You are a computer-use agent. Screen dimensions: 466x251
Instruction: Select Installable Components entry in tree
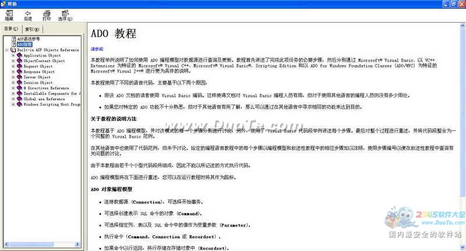click(x=52, y=94)
